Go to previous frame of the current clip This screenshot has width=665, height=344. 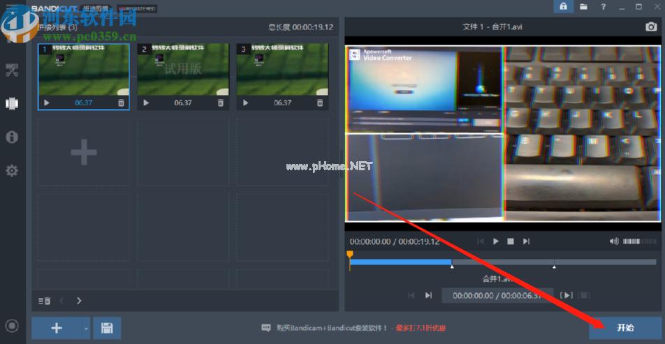(x=411, y=295)
